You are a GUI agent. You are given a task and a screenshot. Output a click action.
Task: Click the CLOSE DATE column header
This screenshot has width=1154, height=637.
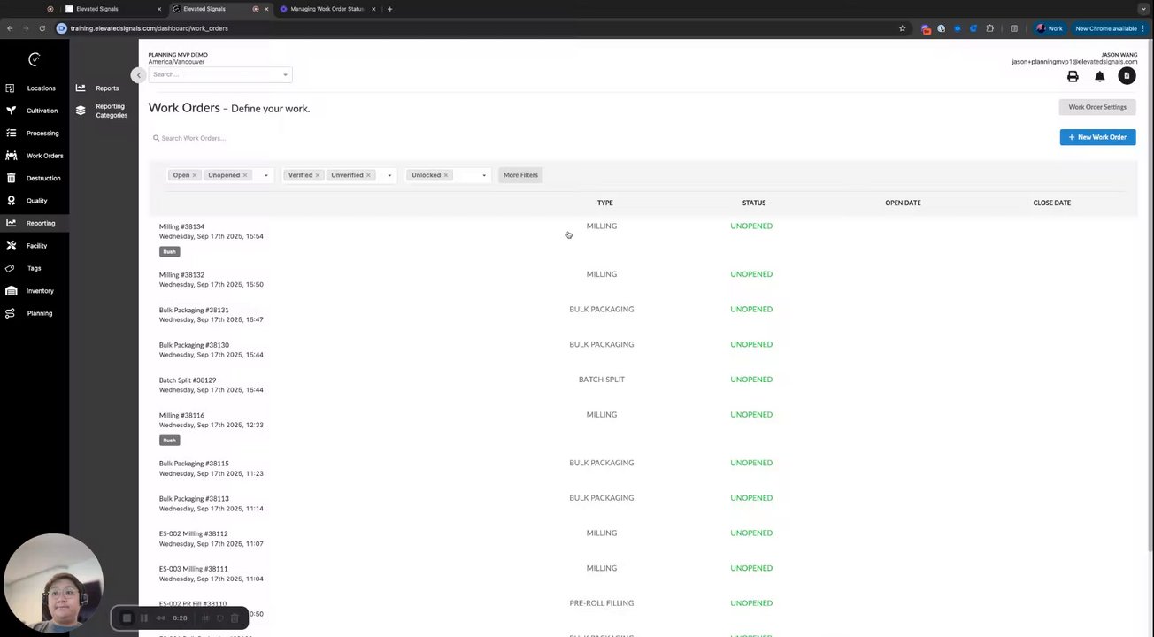[x=1051, y=203]
